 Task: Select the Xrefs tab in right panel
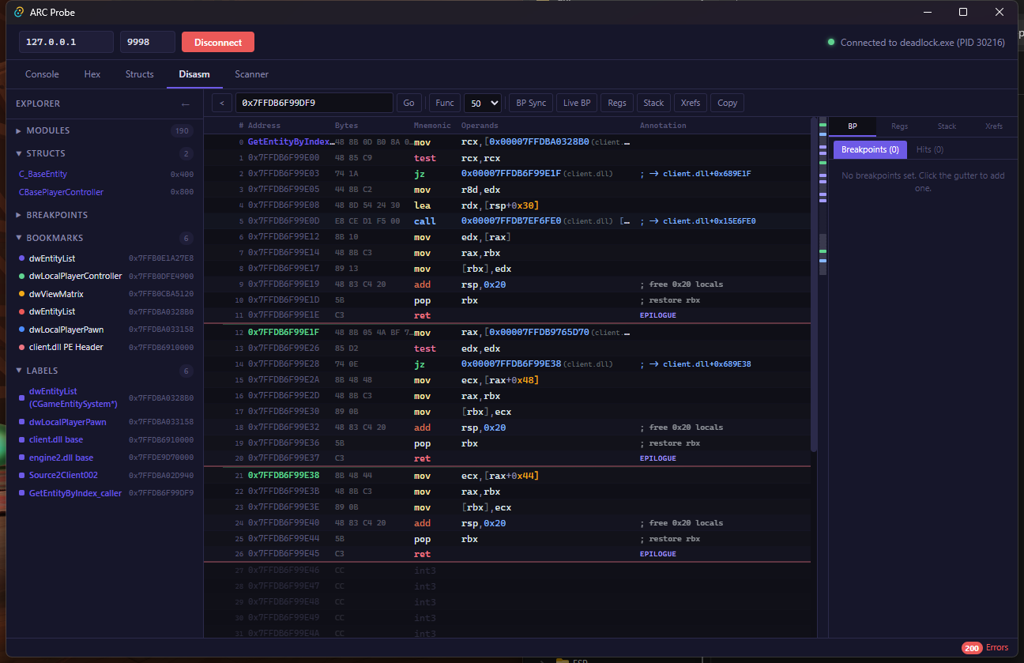click(994, 126)
